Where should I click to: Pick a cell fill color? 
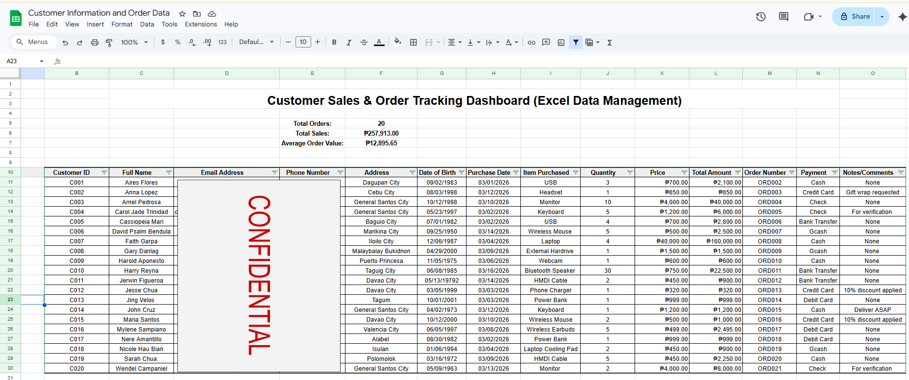coord(397,42)
